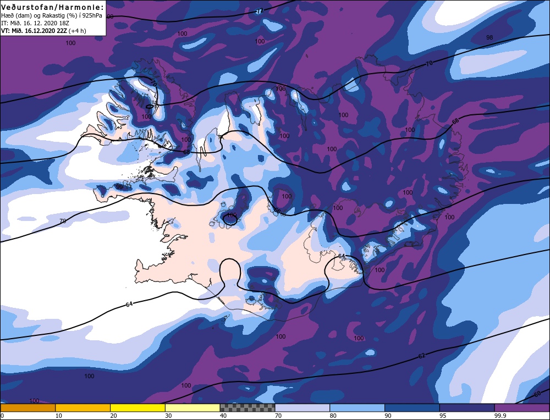550x420 pixels.
Task: Click the legend scale number '80'
Action: pos(333,416)
